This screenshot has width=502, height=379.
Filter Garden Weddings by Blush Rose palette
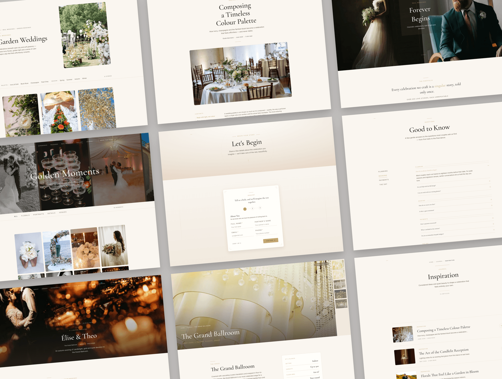tap(25, 84)
